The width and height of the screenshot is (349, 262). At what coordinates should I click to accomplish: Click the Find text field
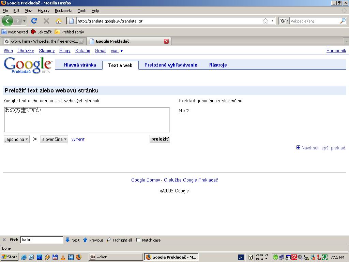click(x=42, y=240)
